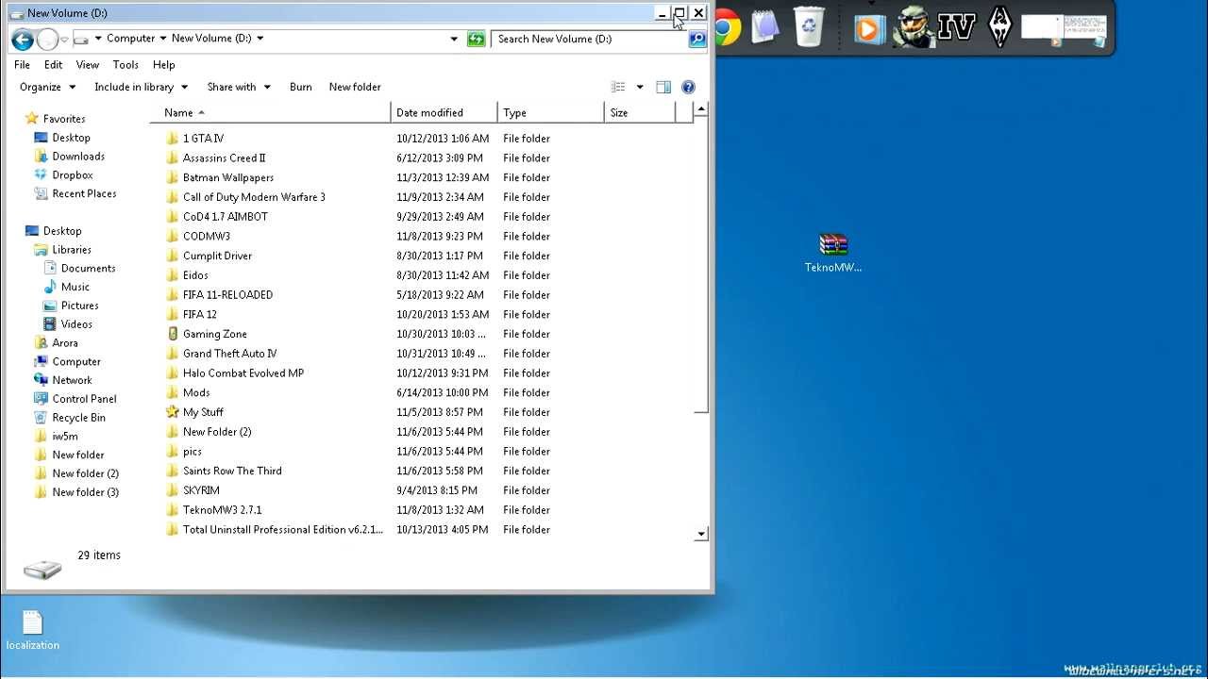
Task: Expand the Include in library dropdown
Action: click(x=141, y=87)
